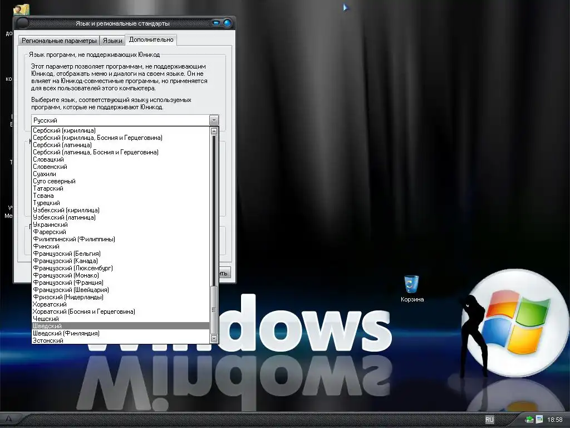This screenshot has width=570, height=428.
Task: Select Шведский (Финляндия) in the list
Action: pyautogui.click(x=120, y=333)
